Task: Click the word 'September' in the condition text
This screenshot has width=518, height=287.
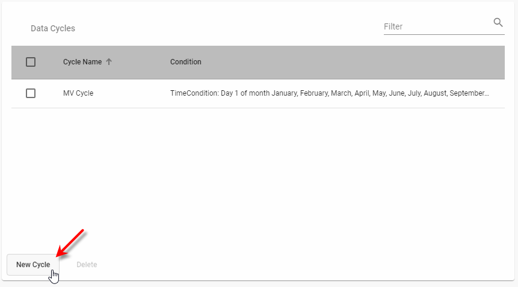Action: click(466, 93)
